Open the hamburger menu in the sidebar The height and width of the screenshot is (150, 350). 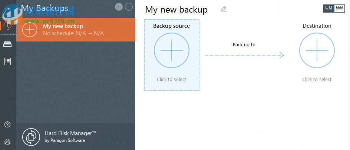point(7,9)
